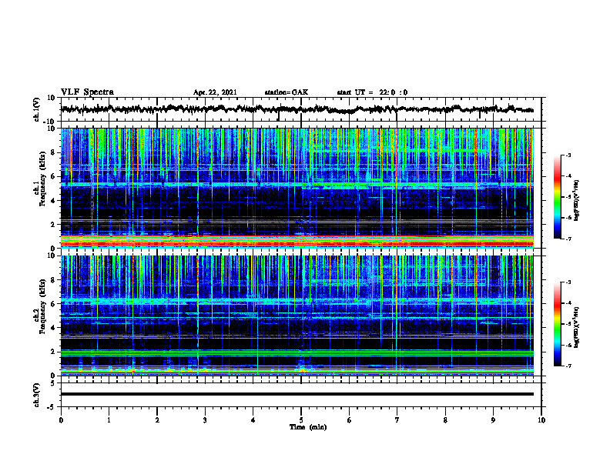Click the 4 kHz tick label on ch.1 spectrogram

54,201
